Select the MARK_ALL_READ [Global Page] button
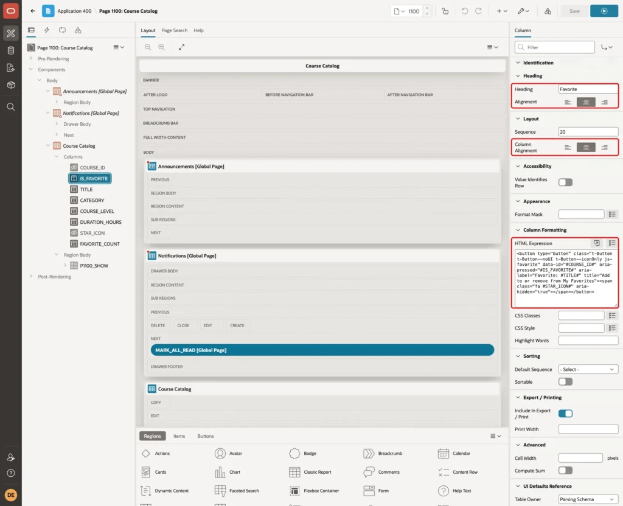623x506 pixels. tap(322, 350)
